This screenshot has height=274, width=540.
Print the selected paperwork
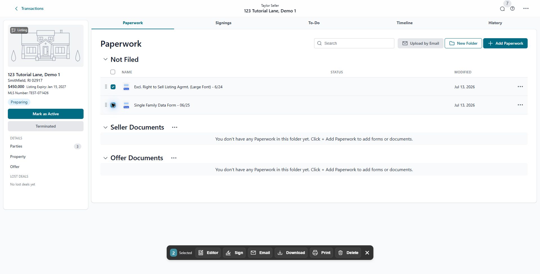click(x=321, y=253)
